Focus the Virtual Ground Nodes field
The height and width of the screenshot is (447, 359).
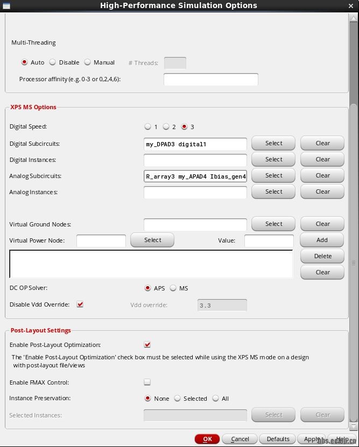[x=195, y=225]
